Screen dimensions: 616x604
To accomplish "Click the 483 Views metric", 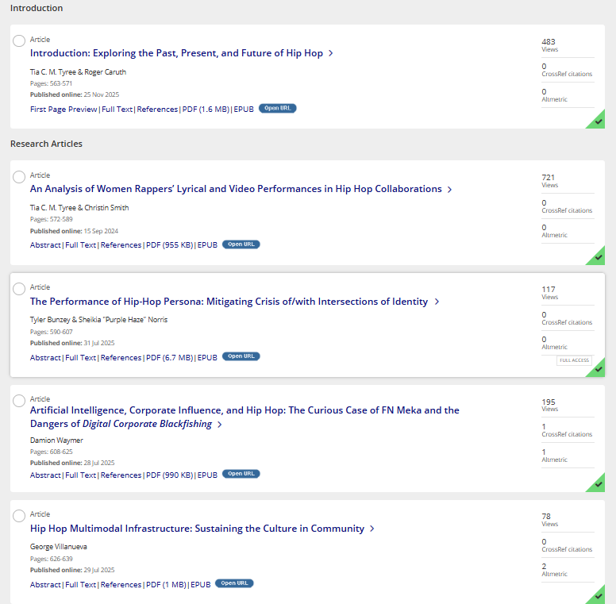I will [x=549, y=44].
